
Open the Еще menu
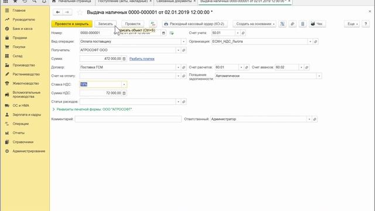tap(352, 24)
